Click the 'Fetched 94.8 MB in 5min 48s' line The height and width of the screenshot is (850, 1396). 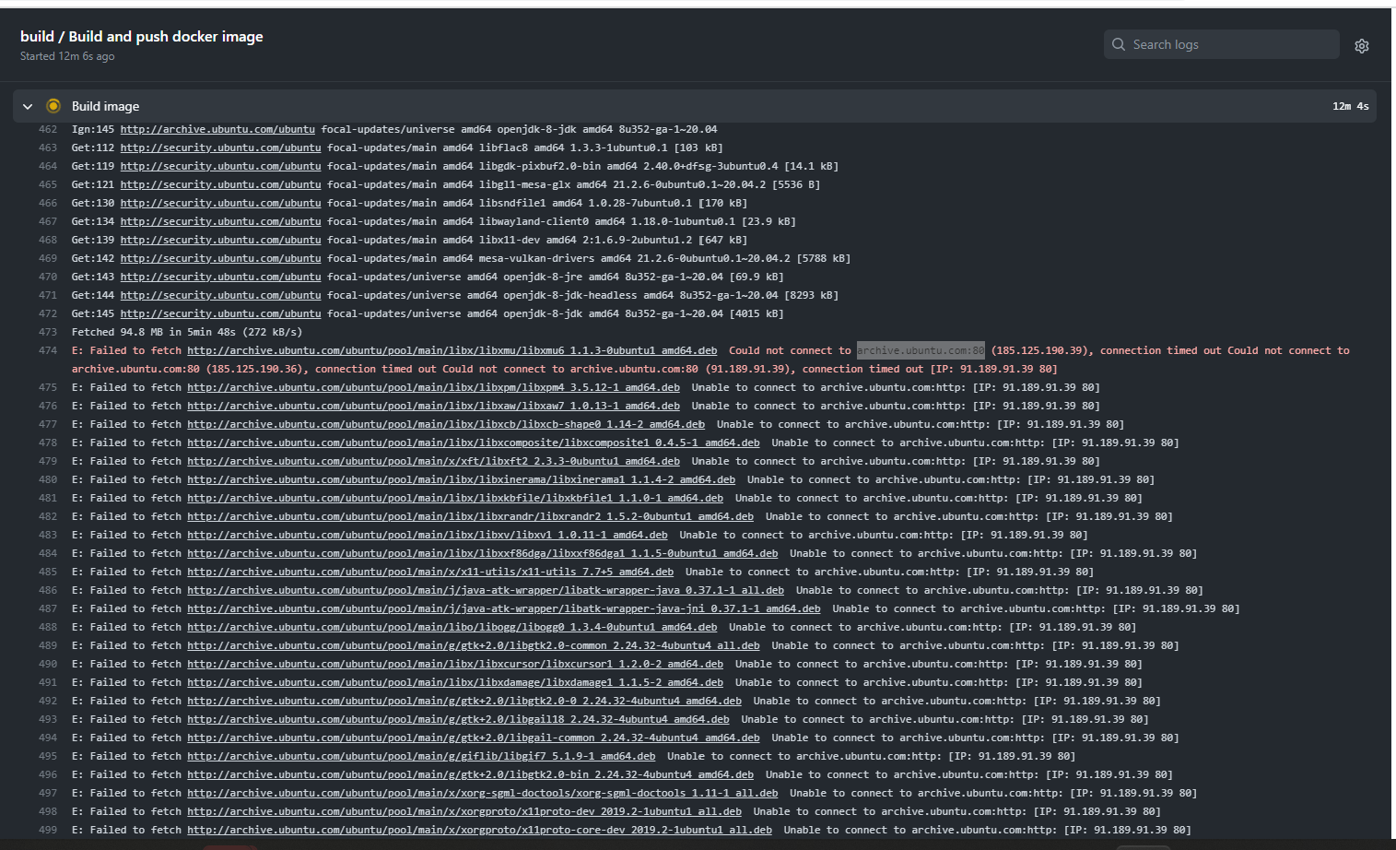pos(187,332)
